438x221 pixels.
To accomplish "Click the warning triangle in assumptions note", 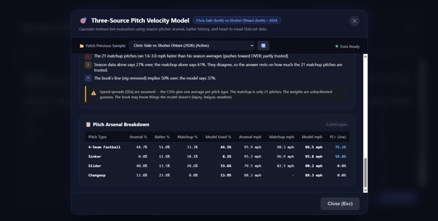I will pyautogui.click(x=93, y=93).
